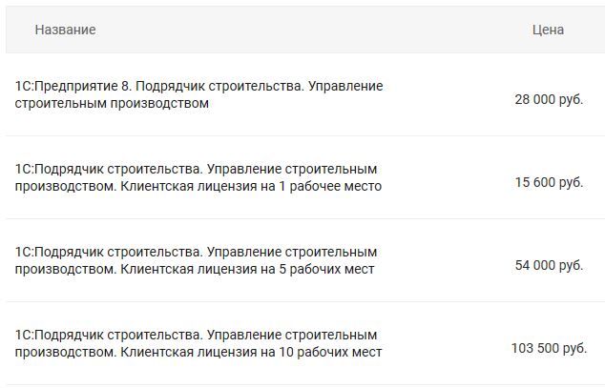Screen dimensions: 605x388
Task: Open the 1С:Предприятие 8 Подрядчик строительства product
Action: tap(198, 94)
